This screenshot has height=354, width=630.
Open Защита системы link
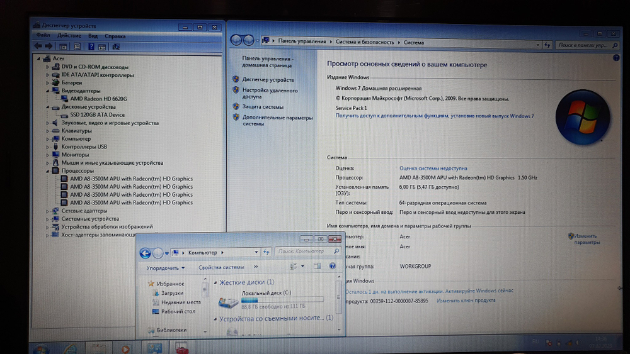263,107
